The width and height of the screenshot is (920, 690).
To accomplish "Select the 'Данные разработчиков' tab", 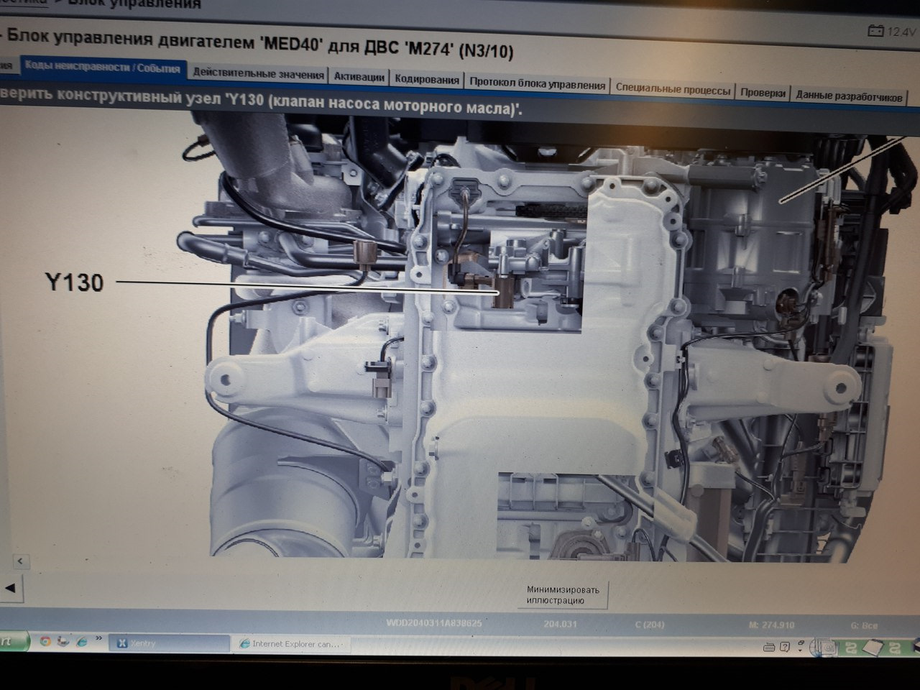I will tap(849, 96).
